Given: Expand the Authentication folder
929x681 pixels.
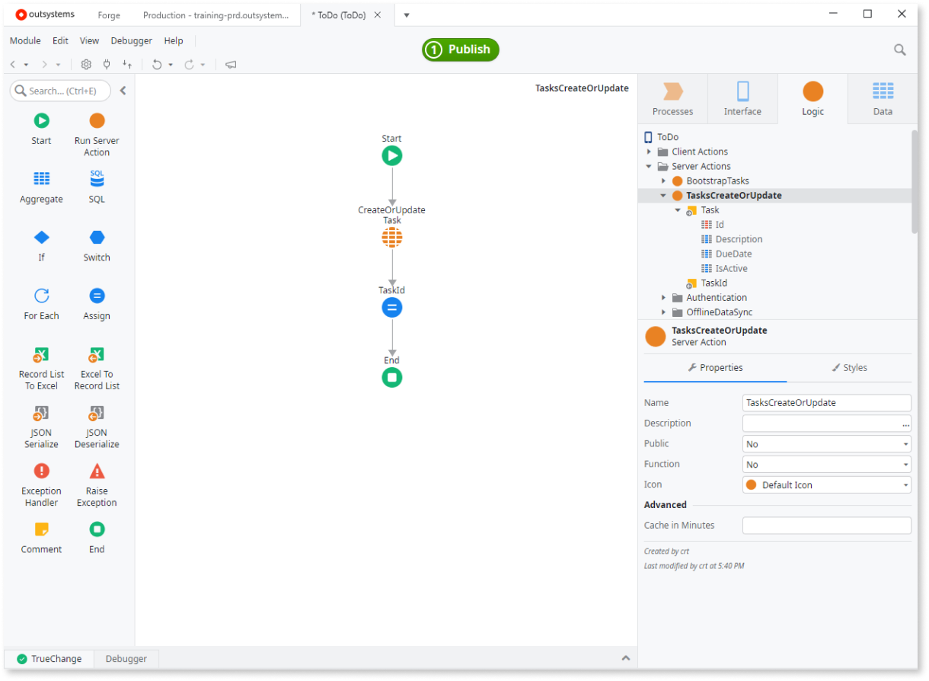Looking at the screenshot, I should [662, 297].
